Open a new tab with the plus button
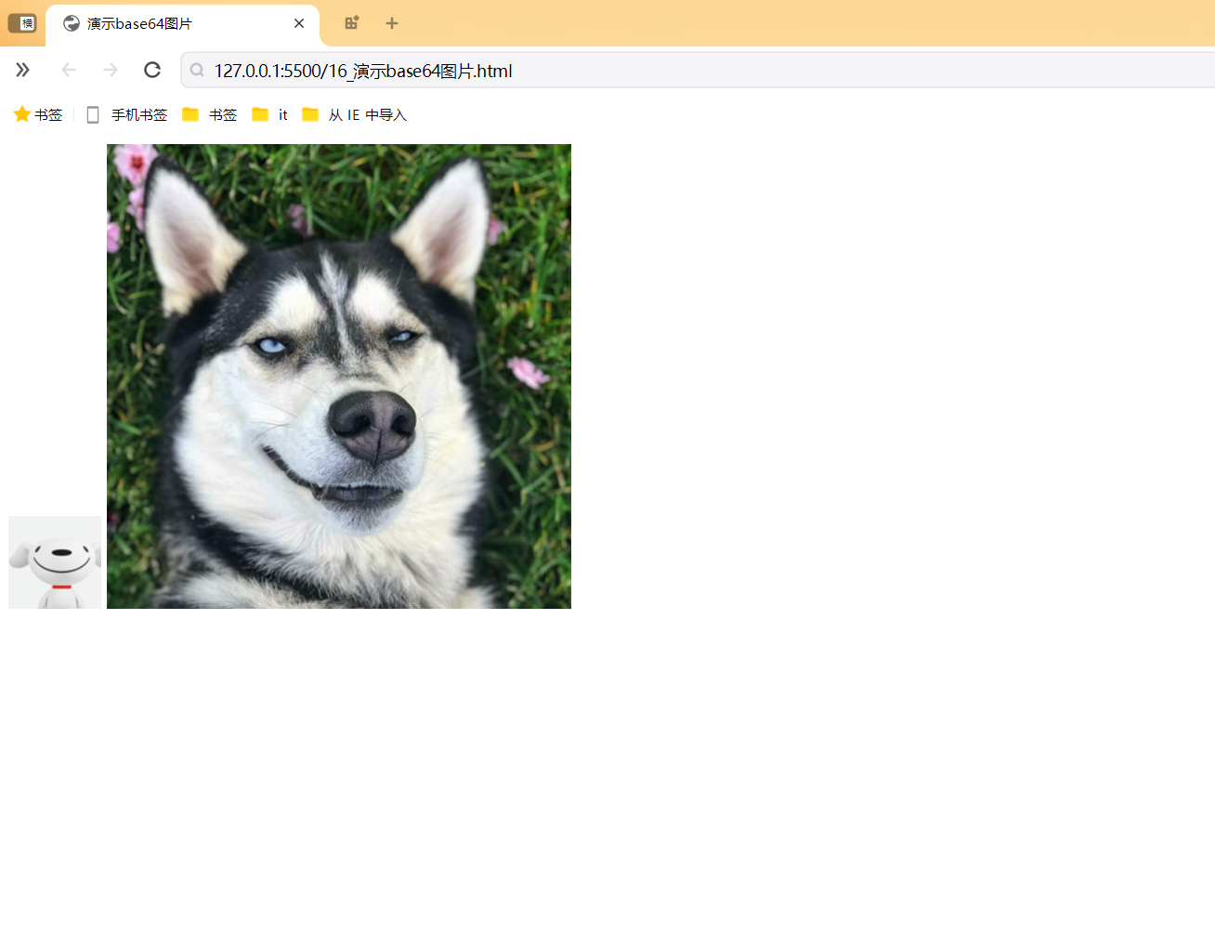 click(392, 23)
